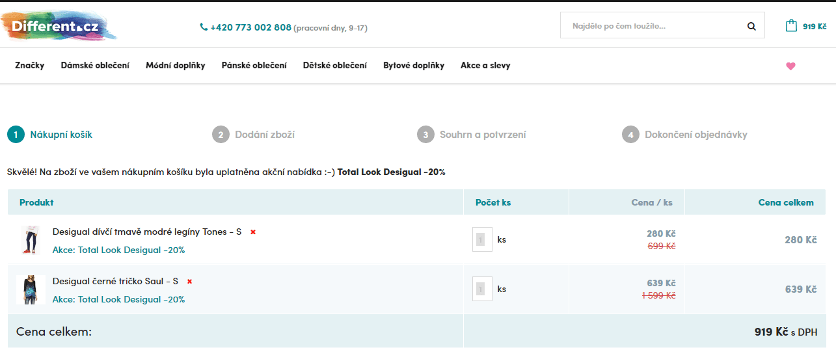Remove the Saul tričko item with red X
Viewport: 836px width, 348px height.
tap(189, 281)
